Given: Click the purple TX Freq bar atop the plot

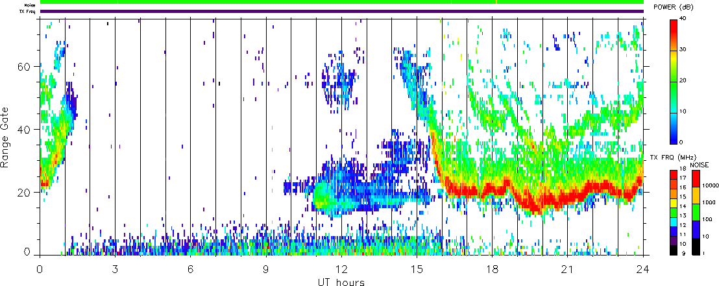Looking at the screenshot, I should pos(341,11).
